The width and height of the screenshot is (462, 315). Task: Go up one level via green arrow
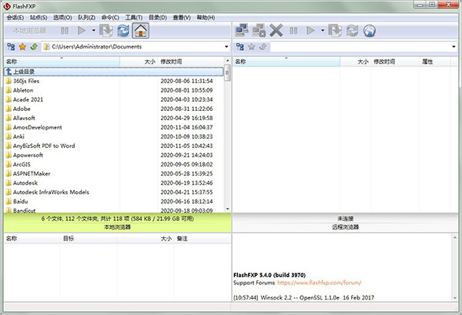coord(34,46)
